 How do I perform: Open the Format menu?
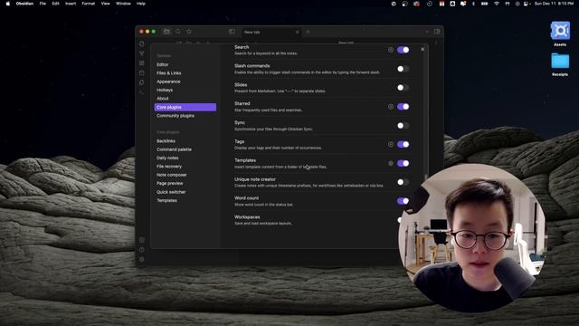point(89,4)
